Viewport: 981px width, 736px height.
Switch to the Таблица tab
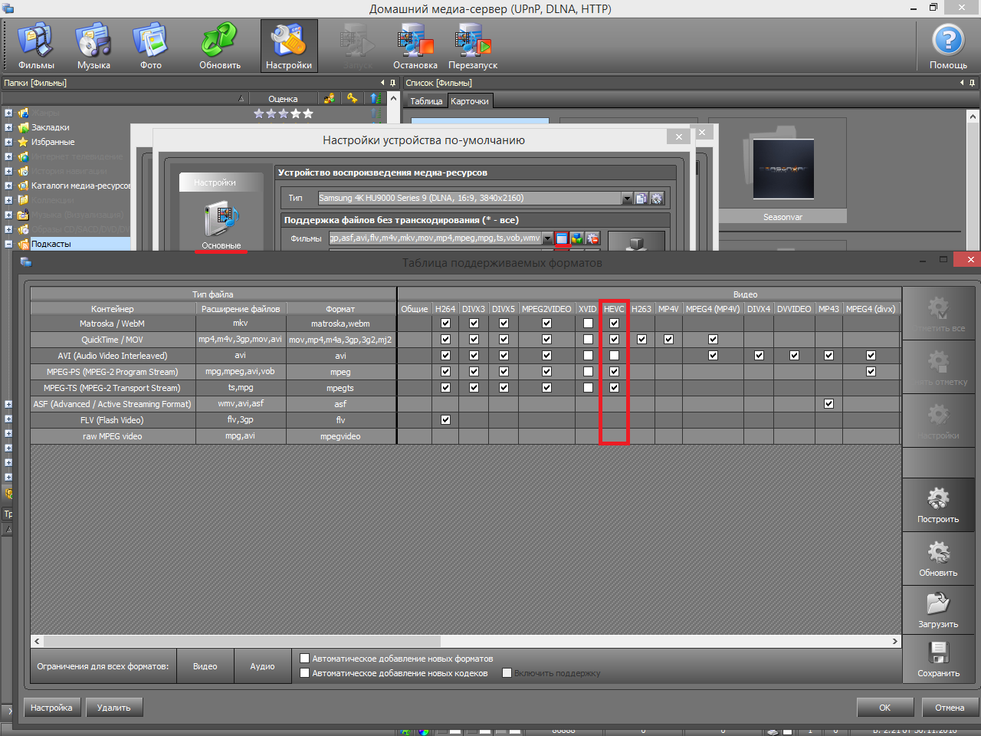[426, 101]
